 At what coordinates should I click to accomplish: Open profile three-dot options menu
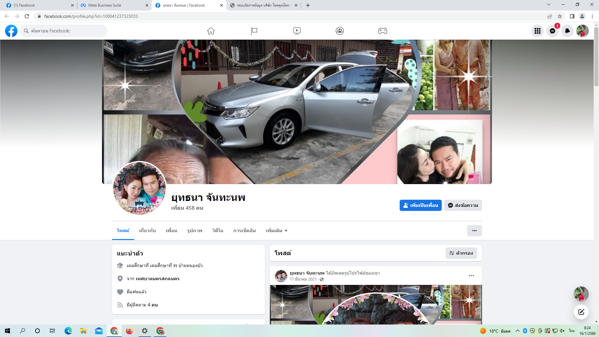coord(474,231)
